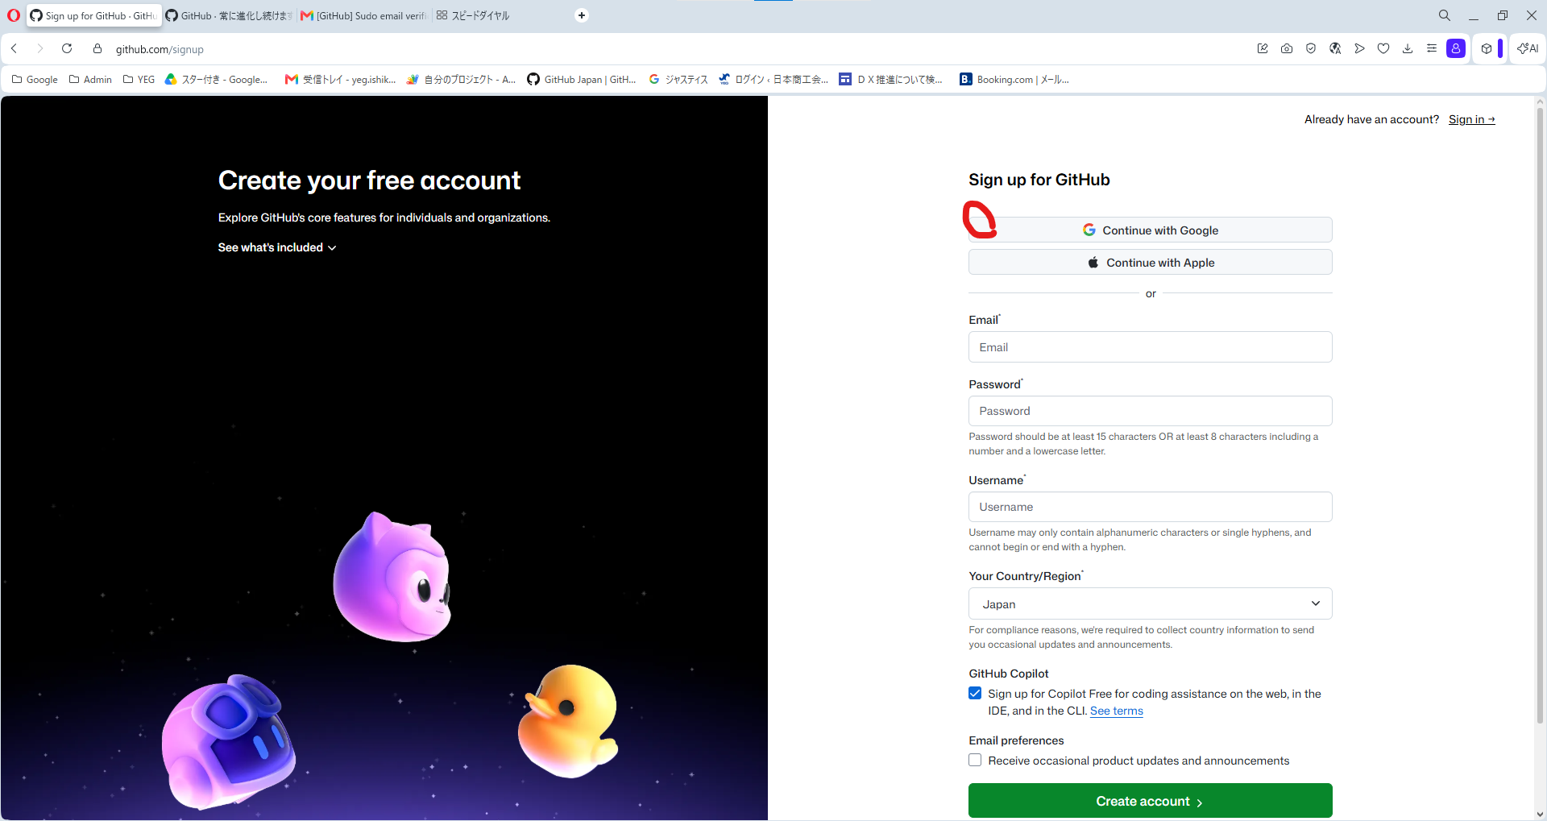The height and width of the screenshot is (821, 1547).
Task: Click the green Create account button
Action: point(1150,800)
